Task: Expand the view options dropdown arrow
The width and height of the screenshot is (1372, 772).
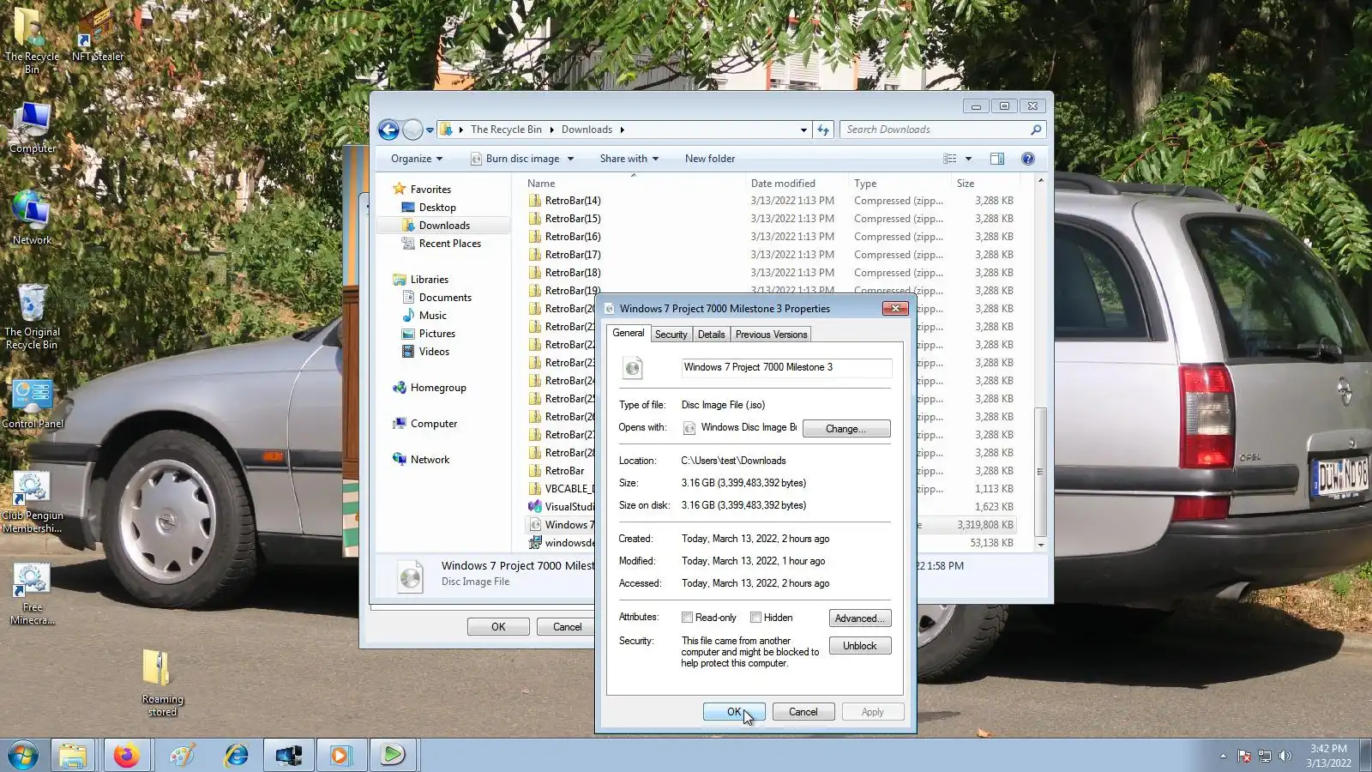Action: point(968,159)
